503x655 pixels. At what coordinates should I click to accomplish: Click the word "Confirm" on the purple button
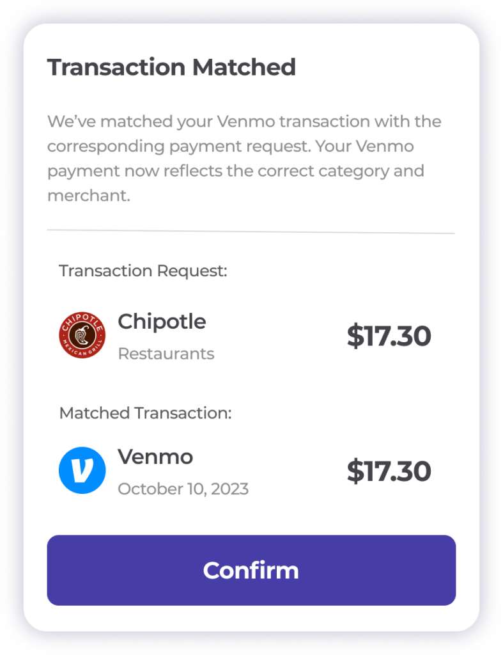[x=251, y=570]
